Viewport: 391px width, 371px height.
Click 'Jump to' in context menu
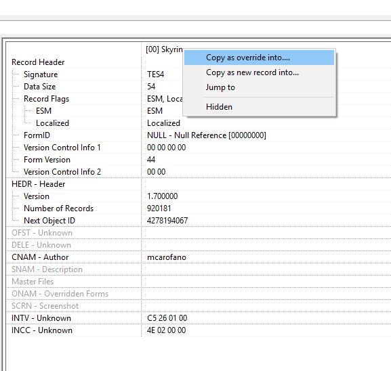pos(259,87)
